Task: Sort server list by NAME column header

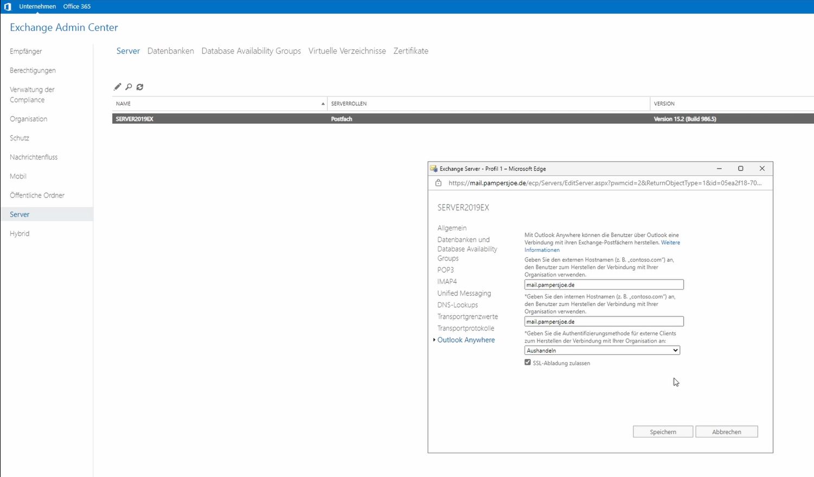Action: tap(219, 104)
